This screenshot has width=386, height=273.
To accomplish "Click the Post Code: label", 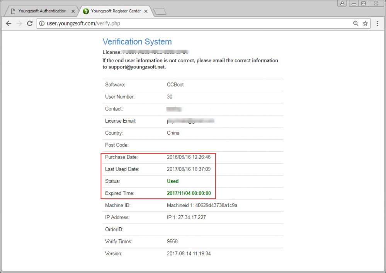I will (117, 145).
